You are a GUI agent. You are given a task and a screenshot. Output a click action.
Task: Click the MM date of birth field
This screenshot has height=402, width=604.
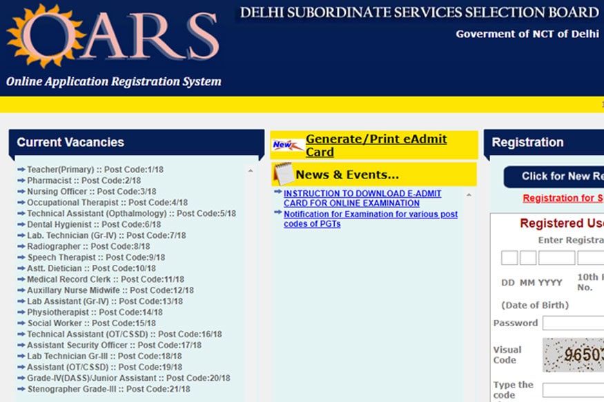pyautogui.click(x=528, y=258)
